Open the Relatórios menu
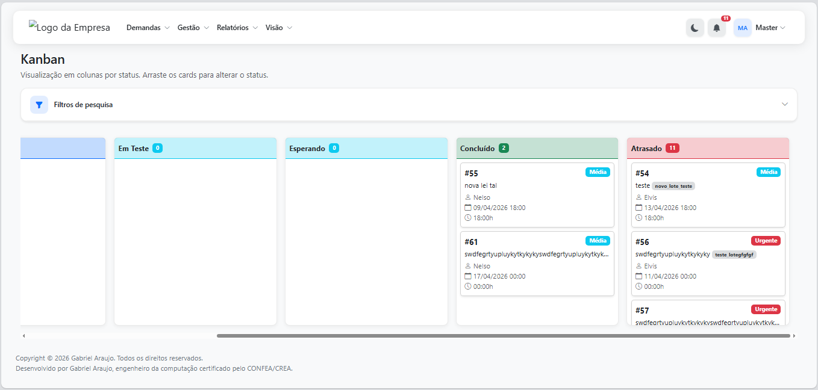 [x=237, y=28]
